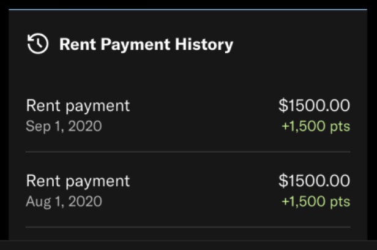Viewport: 377px width, 250px height.
Task: Click the blue top border of card
Action: (x=188, y=9)
